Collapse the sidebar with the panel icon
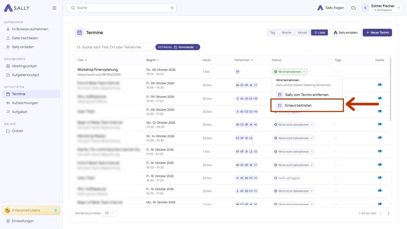Viewport: 407px width, 229px height. click(x=54, y=8)
